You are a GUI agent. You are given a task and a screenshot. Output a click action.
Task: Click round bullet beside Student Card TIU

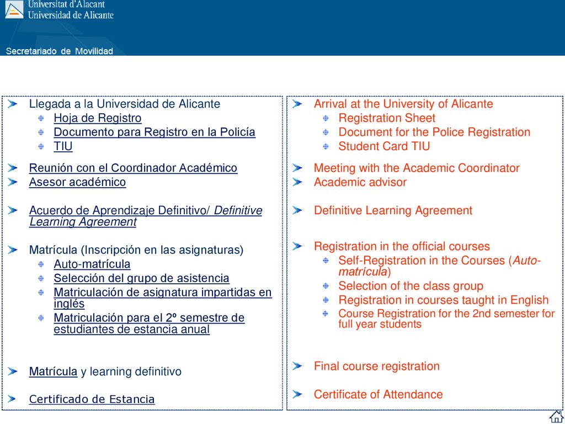coord(326,146)
